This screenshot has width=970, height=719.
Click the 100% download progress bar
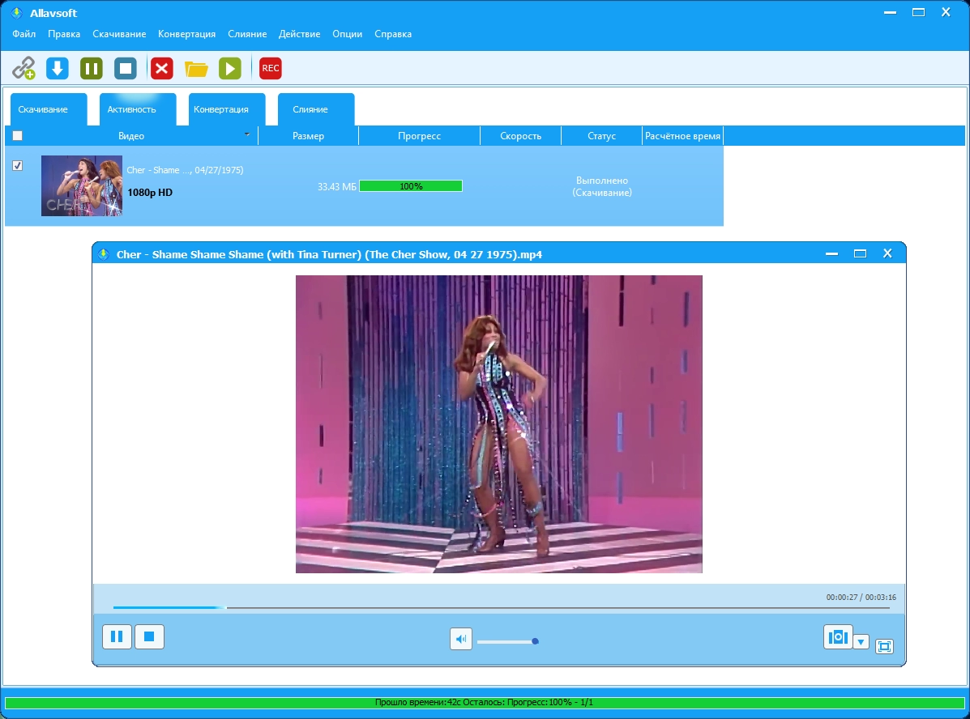point(411,186)
